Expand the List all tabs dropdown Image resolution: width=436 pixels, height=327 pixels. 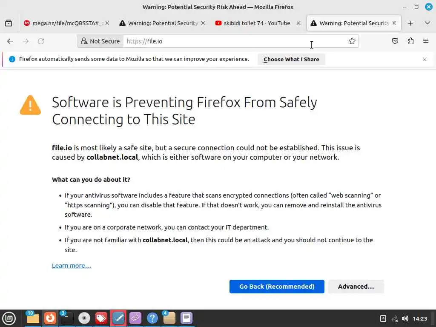[427, 23]
